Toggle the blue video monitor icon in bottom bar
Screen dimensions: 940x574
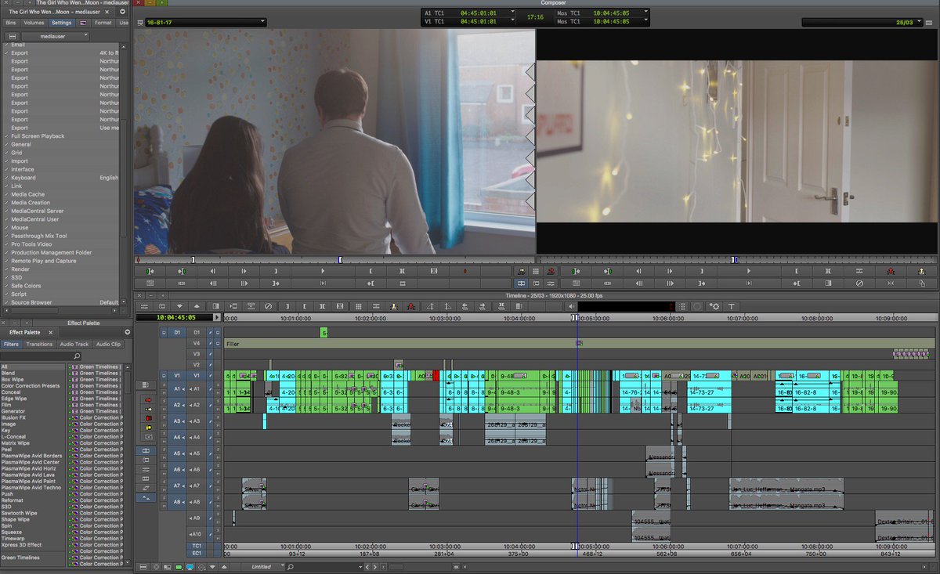190,566
